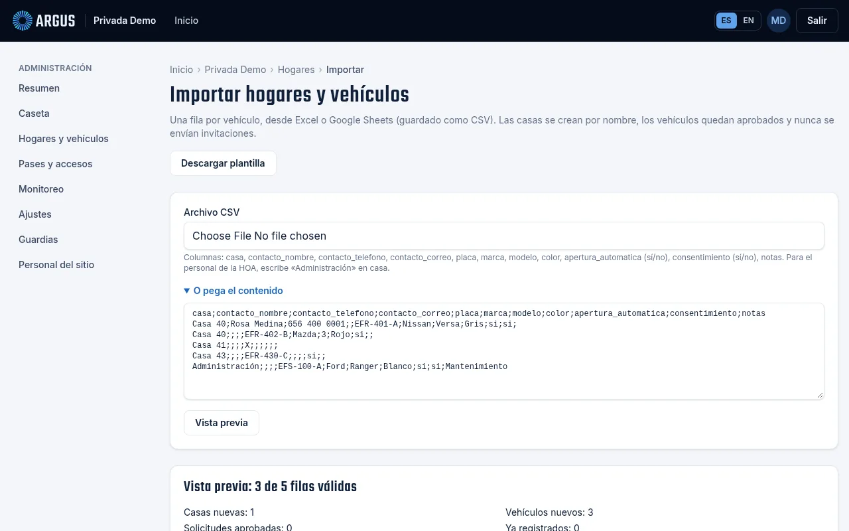The image size is (849, 531).
Task: Click the CSV line with plate EFS-100-A
Action: 350,366
